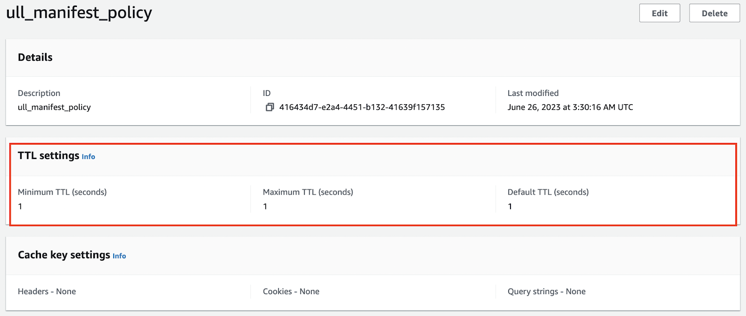Open the Info link beside TTL settings
Screen dimensions: 746x316
tap(88, 157)
